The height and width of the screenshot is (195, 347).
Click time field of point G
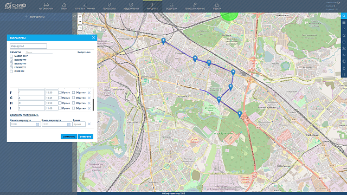click(52, 97)
